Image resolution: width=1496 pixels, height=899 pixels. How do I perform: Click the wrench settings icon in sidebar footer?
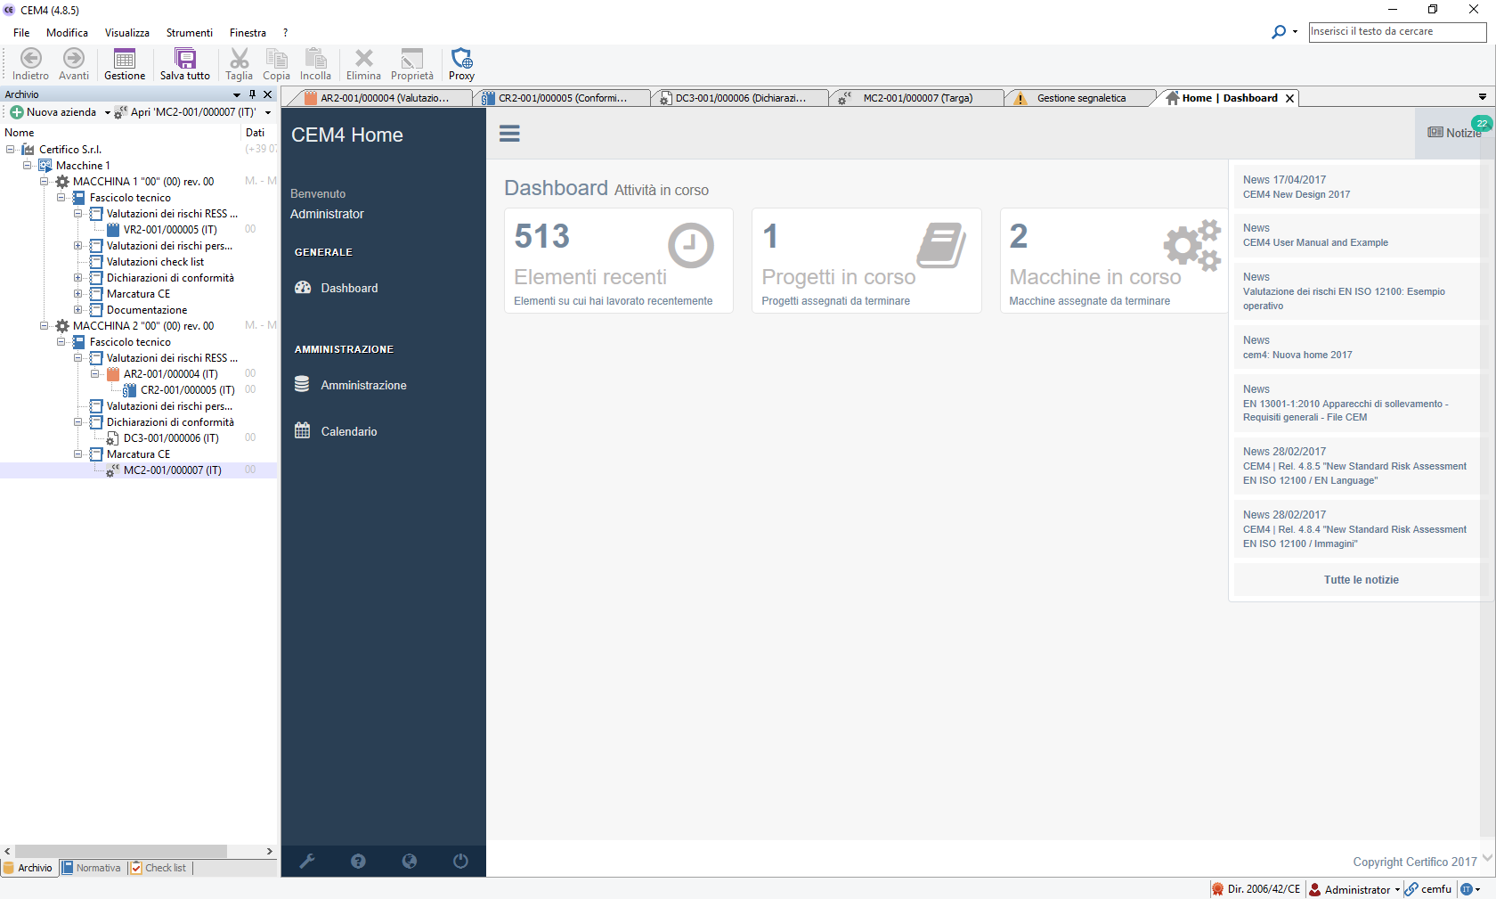click(307, 861)
